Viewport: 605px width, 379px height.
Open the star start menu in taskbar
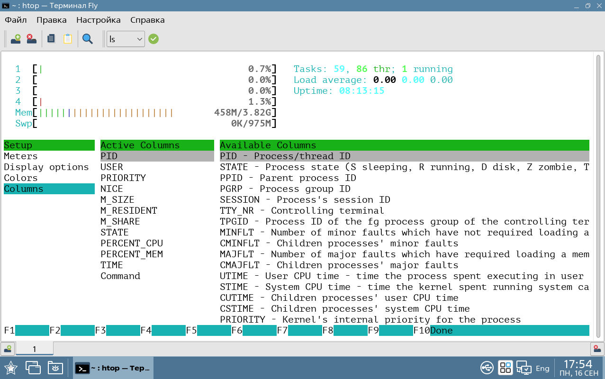point(11,368)
